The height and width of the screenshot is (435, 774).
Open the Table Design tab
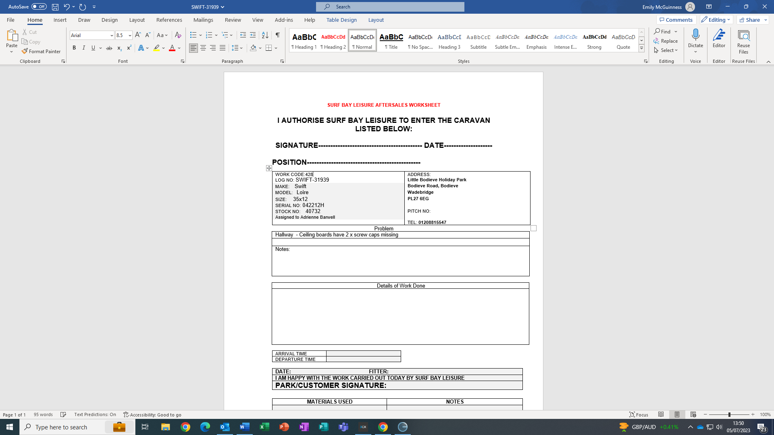point(341,20)
